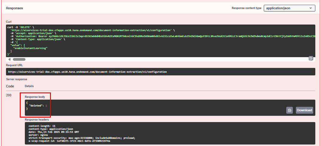Click the content-type response header line
Screen dimensions: 321x146
51,129
